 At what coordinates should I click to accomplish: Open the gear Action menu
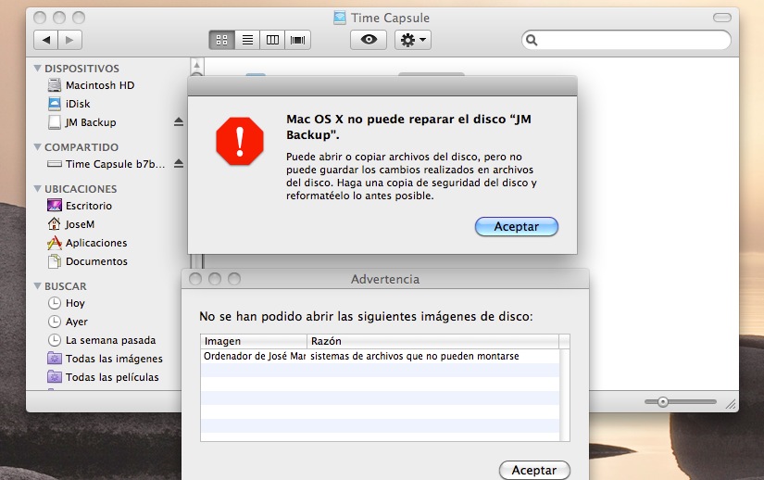pyautogui.click(x=413, y=40)
